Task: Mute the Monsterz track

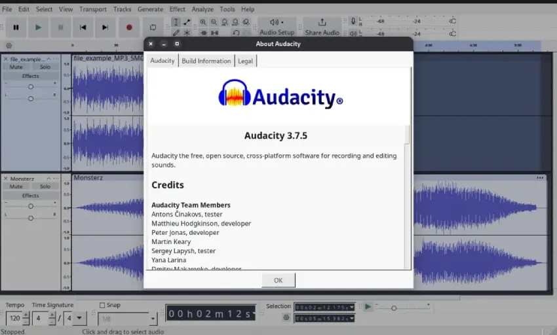Action: 16,186
